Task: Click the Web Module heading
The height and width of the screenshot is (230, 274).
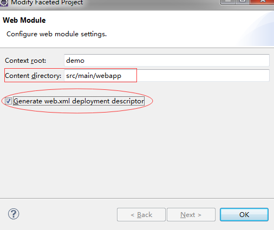Action: point(24,20)
